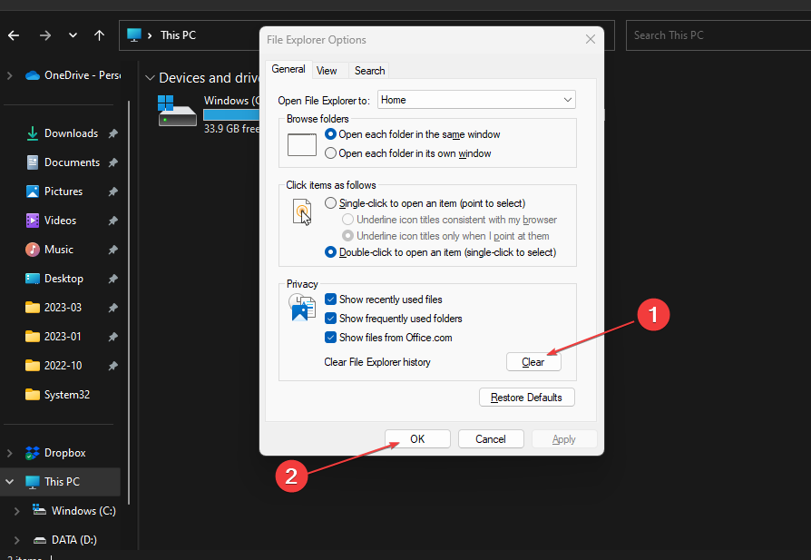Click the Restore Defaults button

(x=526, y=398)
